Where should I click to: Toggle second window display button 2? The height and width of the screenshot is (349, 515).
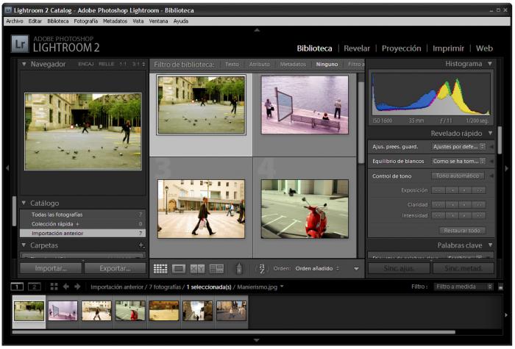pos(35,287)
